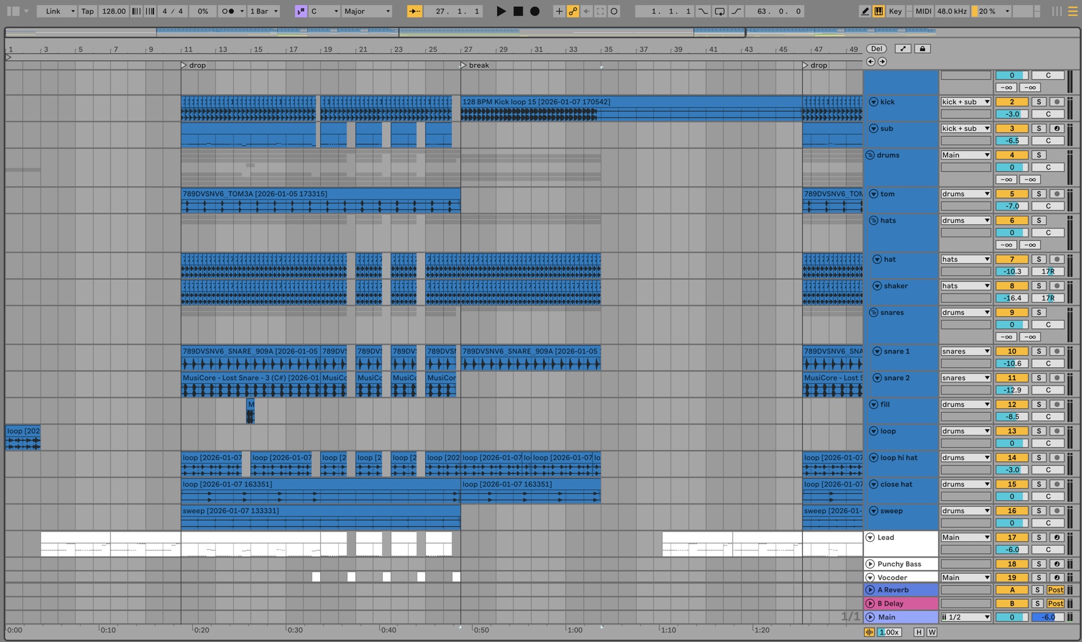Click the MIDI mapping mode button
The width and height of the screenshot is (1082, 642).
pos(923,11)
